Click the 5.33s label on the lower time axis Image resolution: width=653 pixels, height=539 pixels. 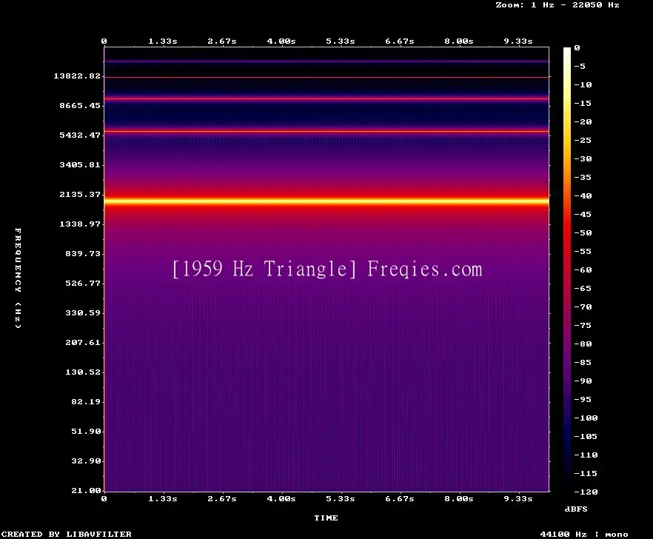pos(341,498)
